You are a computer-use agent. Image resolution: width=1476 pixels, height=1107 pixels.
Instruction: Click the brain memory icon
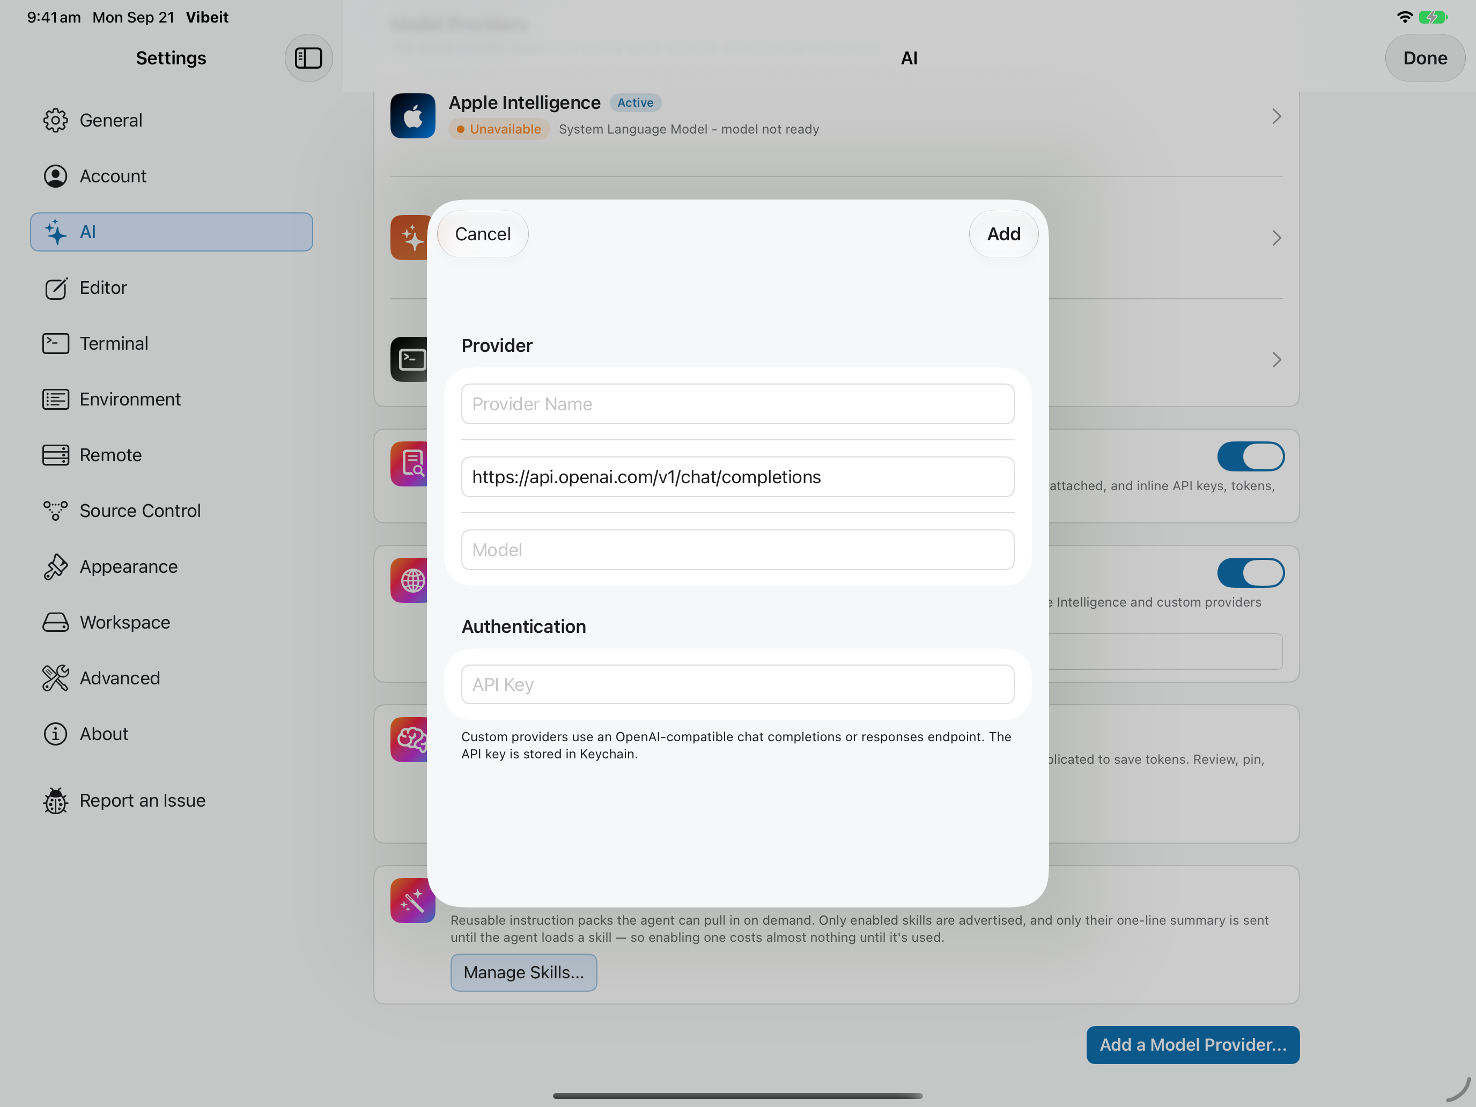409,739
